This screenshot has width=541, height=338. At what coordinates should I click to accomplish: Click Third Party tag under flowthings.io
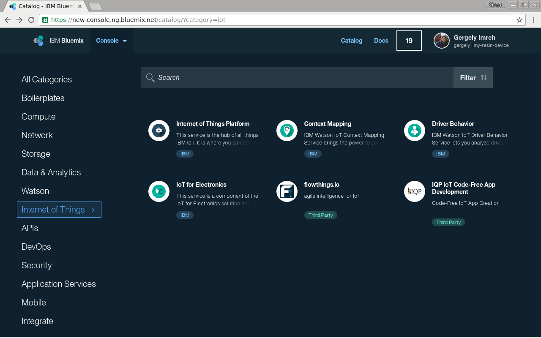320,215
